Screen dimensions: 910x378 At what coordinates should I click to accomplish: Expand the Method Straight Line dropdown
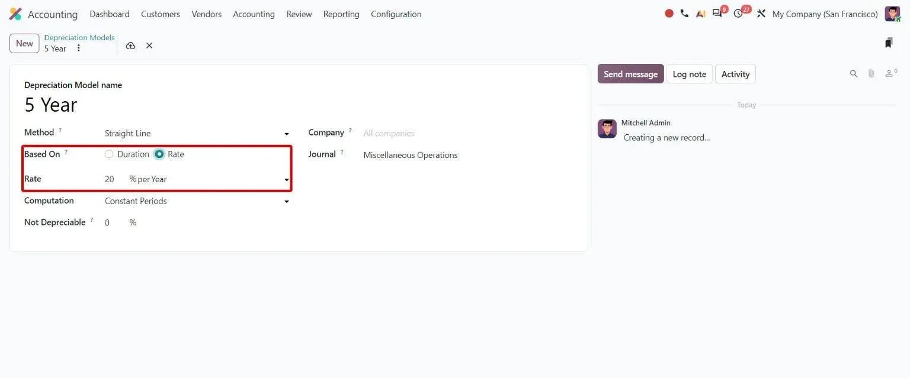[x=197, y=134]
